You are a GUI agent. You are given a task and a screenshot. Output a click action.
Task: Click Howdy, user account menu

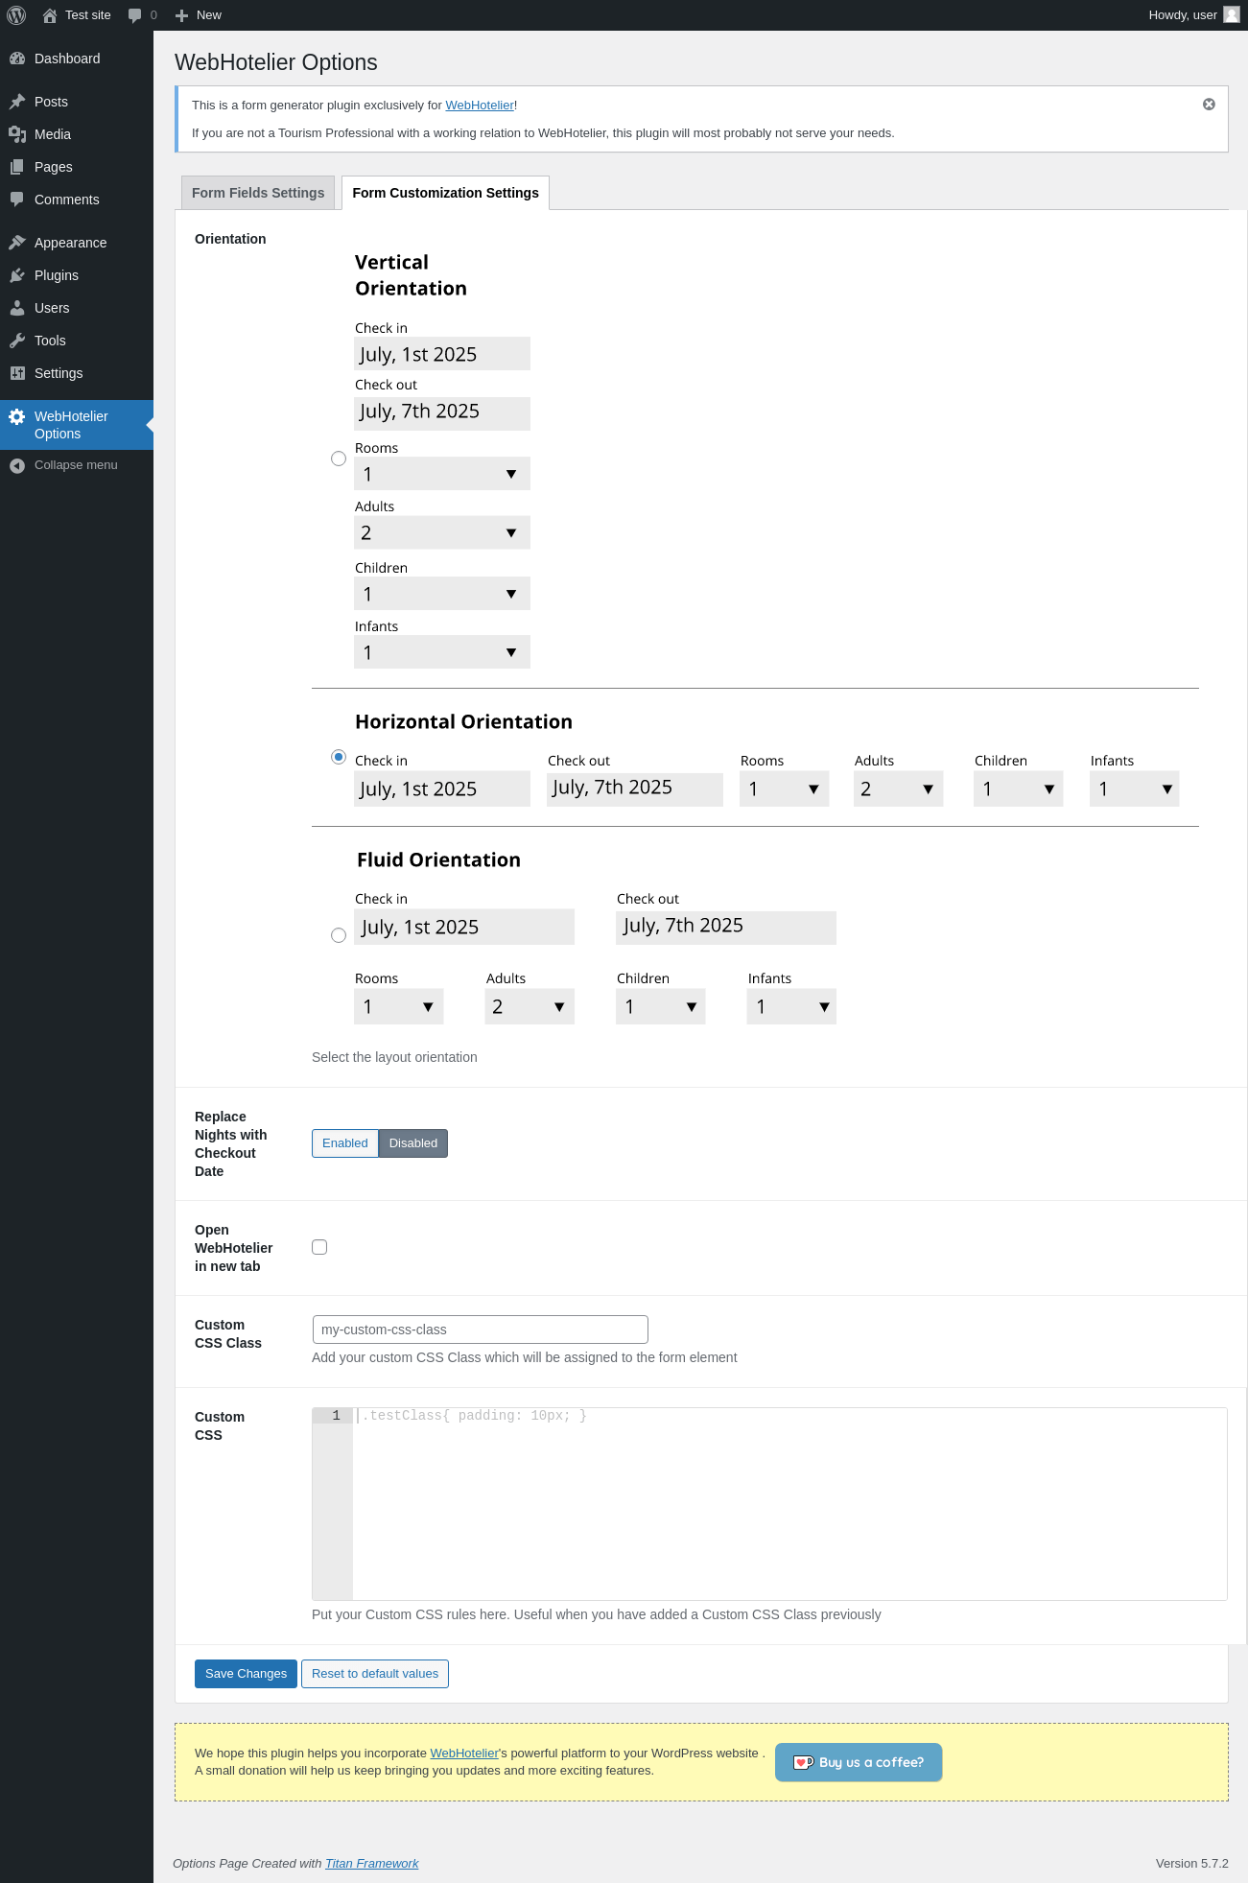[1194, 15]
